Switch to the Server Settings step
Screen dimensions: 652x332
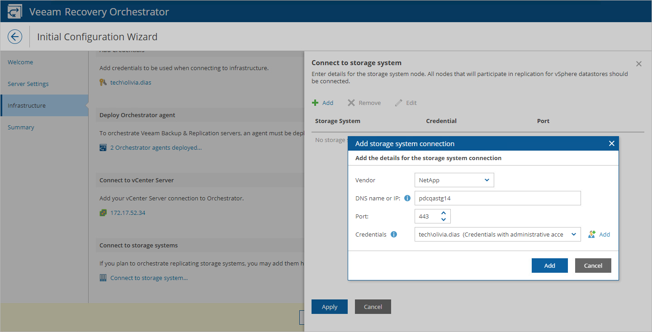pyautogui.click(x=28, y=84)
